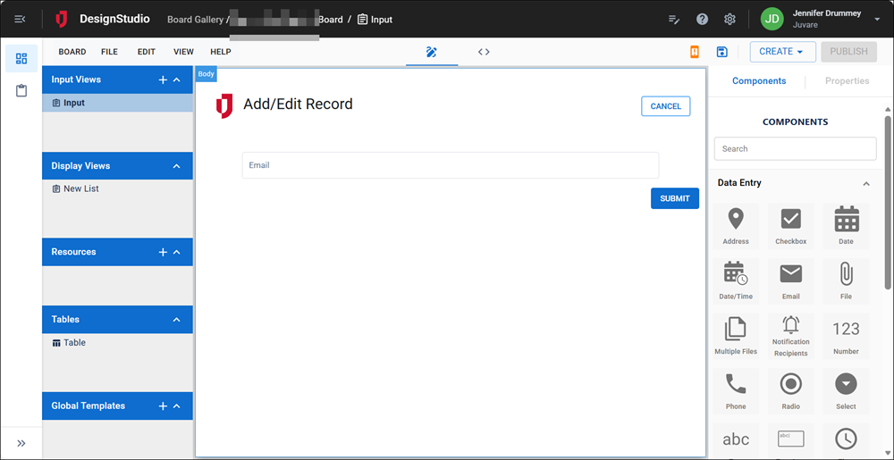Click the save disk icon
Image resolution: width=894 pixels, height=460 pixels.
pyautogui.click(x=721, y=52)
